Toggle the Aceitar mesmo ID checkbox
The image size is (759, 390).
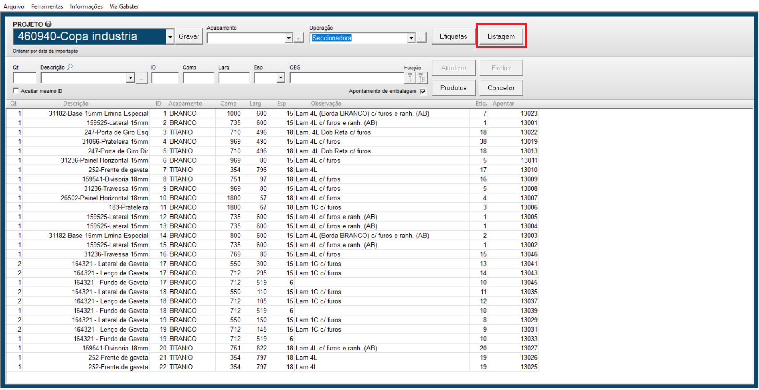coord(16,90)
